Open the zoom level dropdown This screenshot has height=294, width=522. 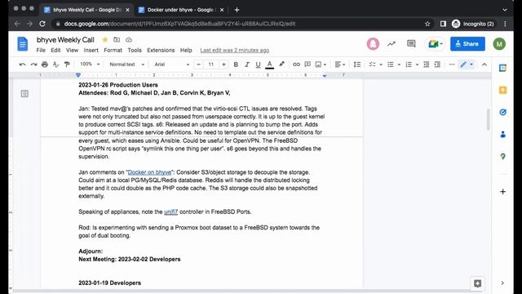click(90, 64)
